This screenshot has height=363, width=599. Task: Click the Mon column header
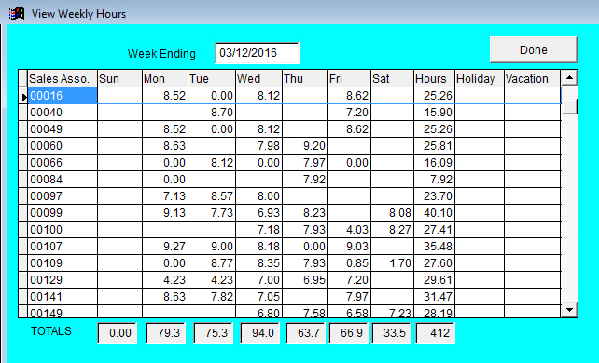pos(165,78)
